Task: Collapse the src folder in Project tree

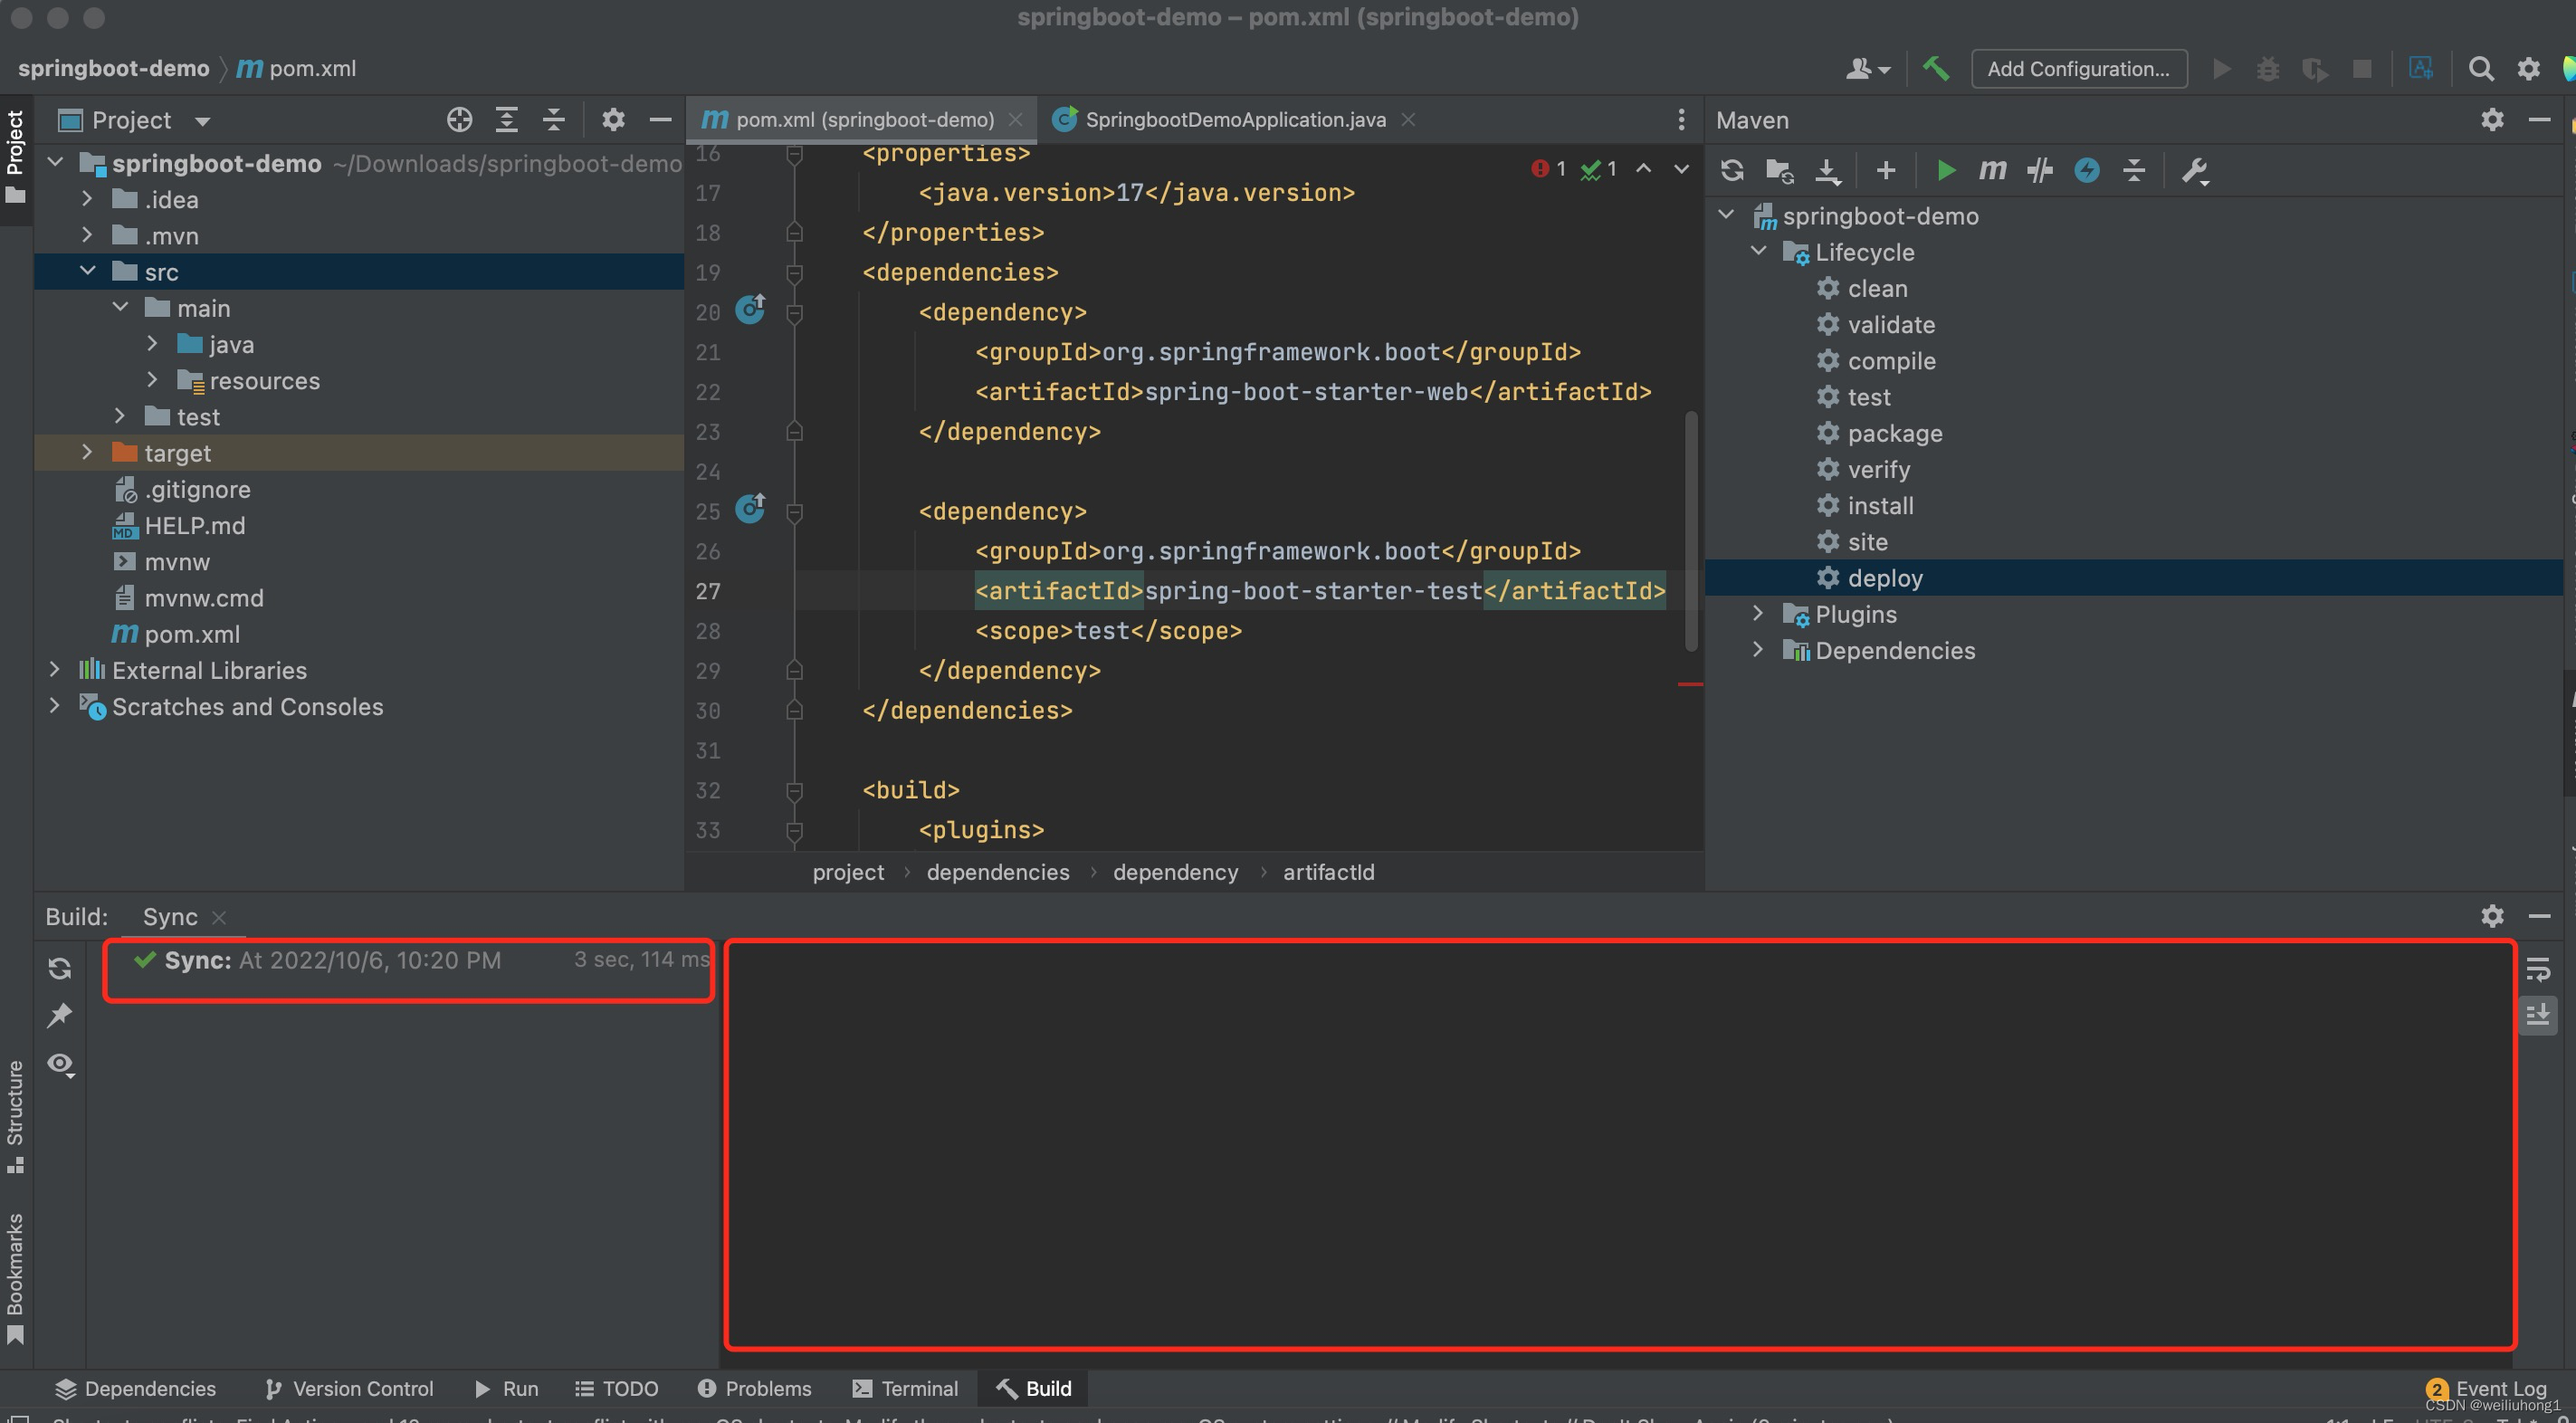Action: coord(88,270)
